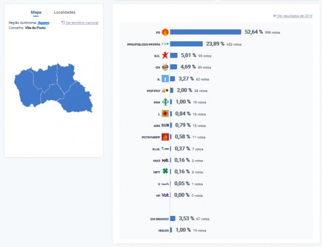Click the PAN party logo icon
The width and height of the screenshot is (322, 247).
tap(165, 102)
